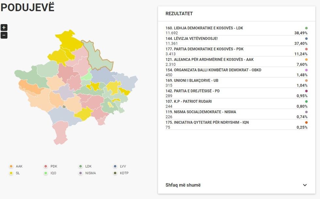Toggle AAK legend marker
Screen dimensions: 320x199
pos(11,166)
